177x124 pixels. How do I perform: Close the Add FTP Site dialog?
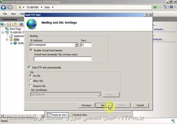(150, 15)
